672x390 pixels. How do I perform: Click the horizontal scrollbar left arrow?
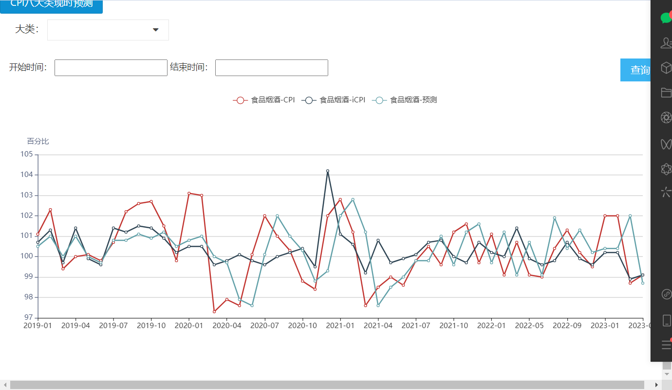4,385
